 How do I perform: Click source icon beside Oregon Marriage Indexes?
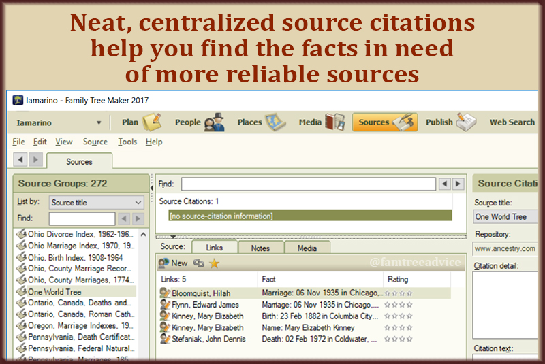[x=22, y=325]
